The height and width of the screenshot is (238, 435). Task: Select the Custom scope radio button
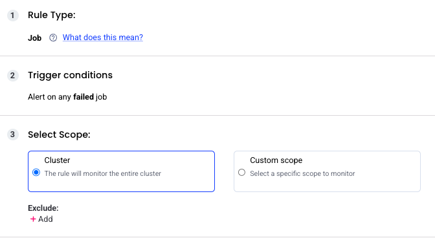241,172
